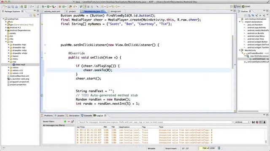The width and height of the screenshot is (270, 151).
Task: Switch to the Problems tab
Action: pyautogui.click(x=47, y=116)
